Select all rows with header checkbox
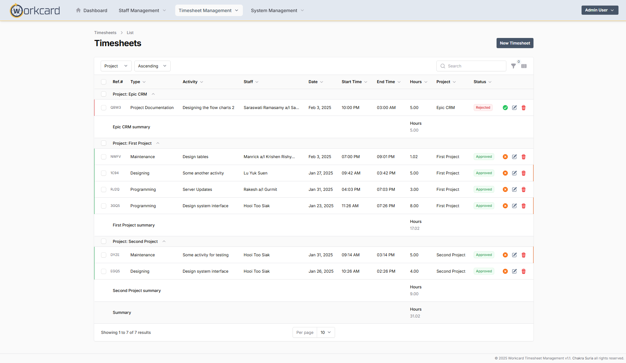The image size is (626, 363). point(104,82)
